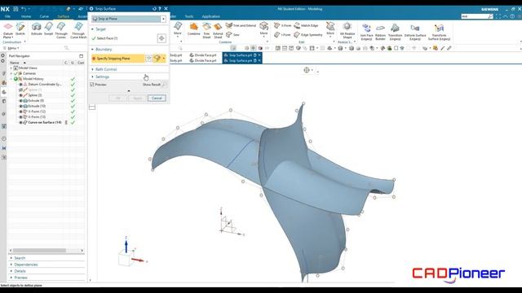The height and width of the screenshot is (293, 522).
Task: Open the Transition (Legacy) tool
Action: [x=395, y=33]
